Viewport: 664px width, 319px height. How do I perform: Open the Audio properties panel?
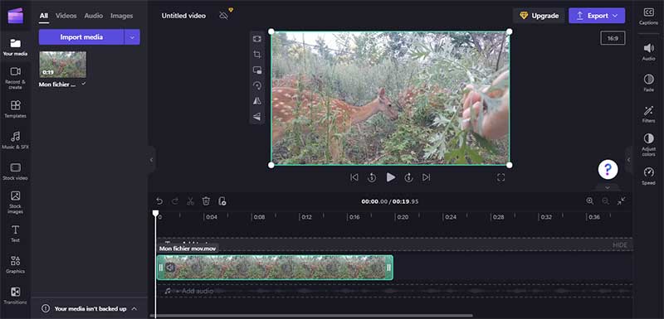point(648,51)
